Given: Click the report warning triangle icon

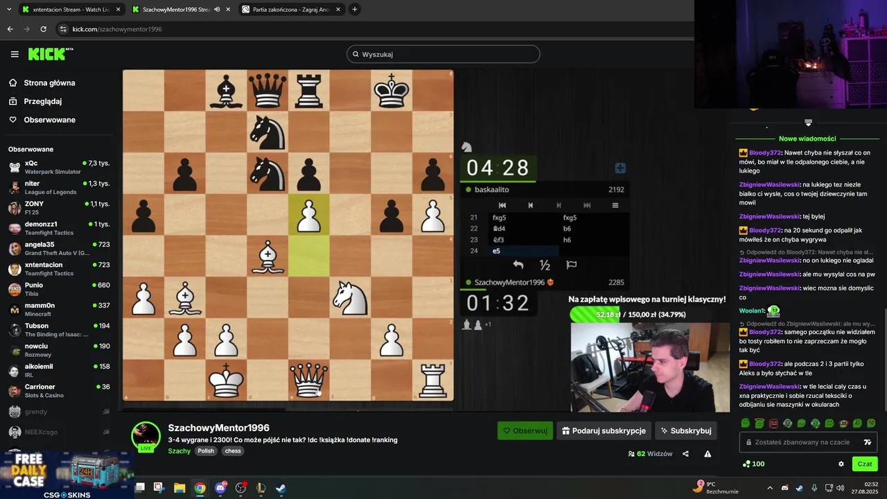Looking at the screenshot, I should 708,454.
